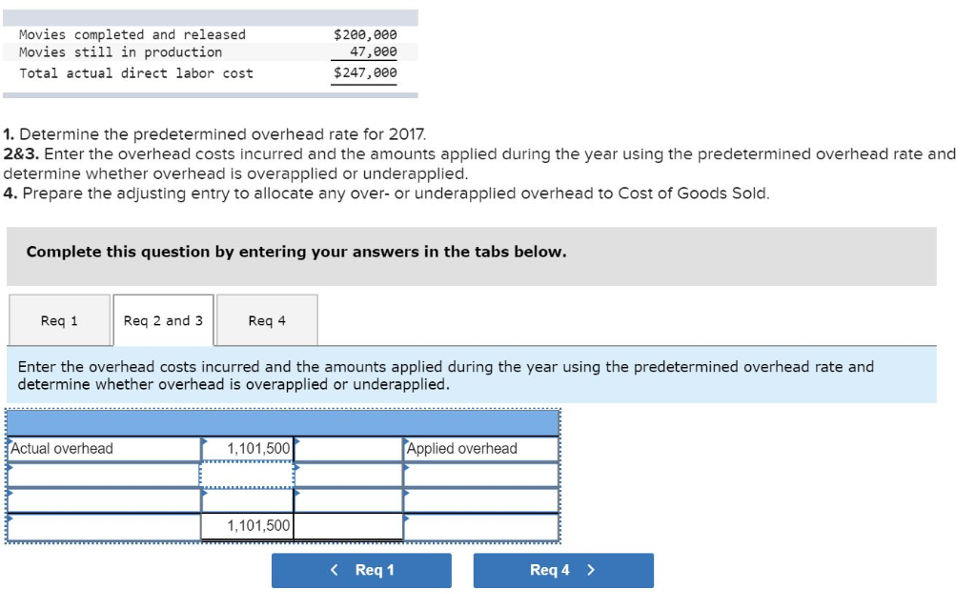Click the bottom total cell showing 1,101,500
This screenshot has height=610, width=976.
pyautogui.click(x=250, y=523)
